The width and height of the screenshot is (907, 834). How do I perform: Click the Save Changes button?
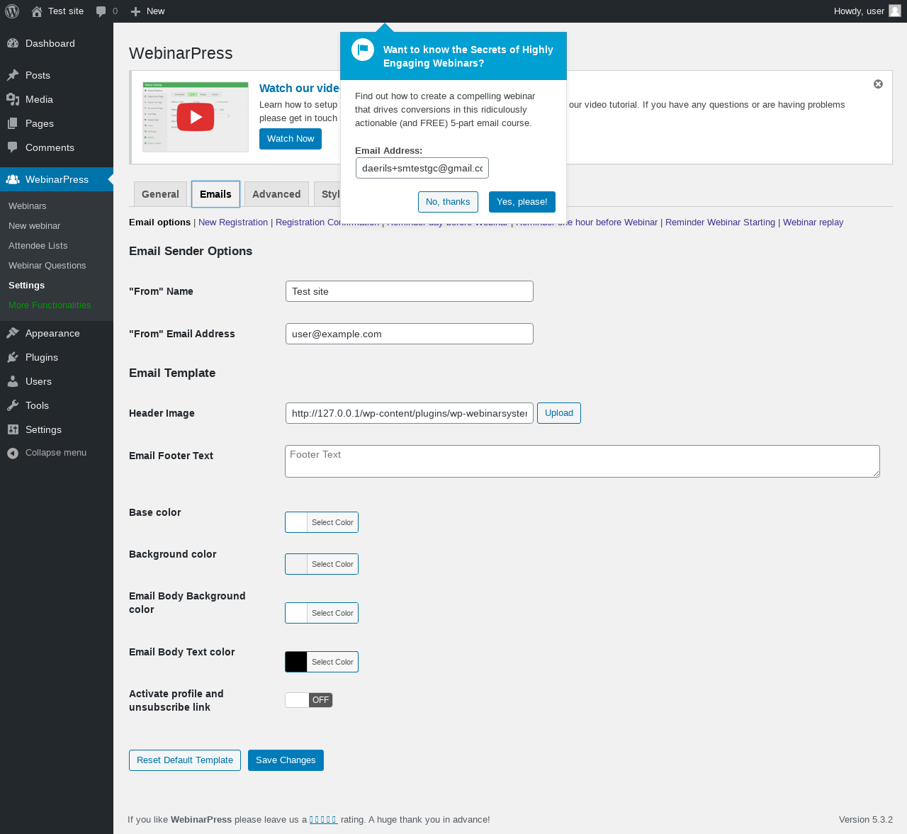[286, 760]
